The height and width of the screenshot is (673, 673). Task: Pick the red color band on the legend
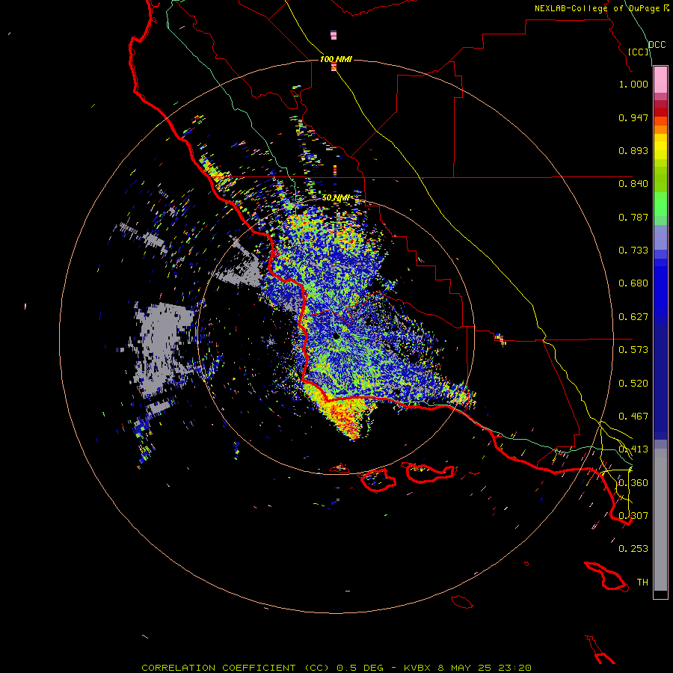click(660, 112)
